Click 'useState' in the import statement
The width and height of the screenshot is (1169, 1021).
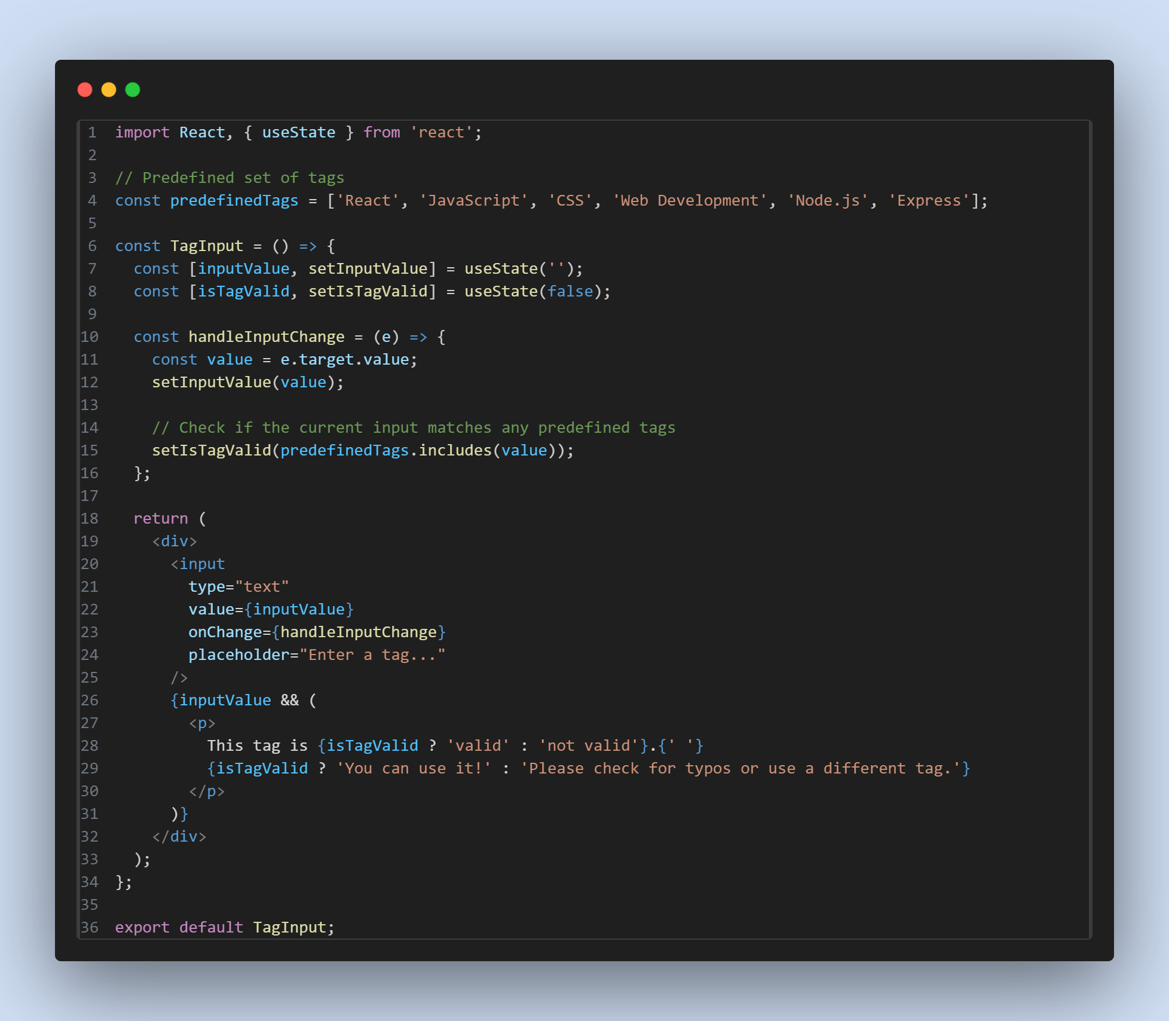(x=299, y=133)
